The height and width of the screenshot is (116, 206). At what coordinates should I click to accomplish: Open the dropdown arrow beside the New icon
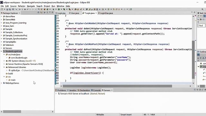click(5, 9)
